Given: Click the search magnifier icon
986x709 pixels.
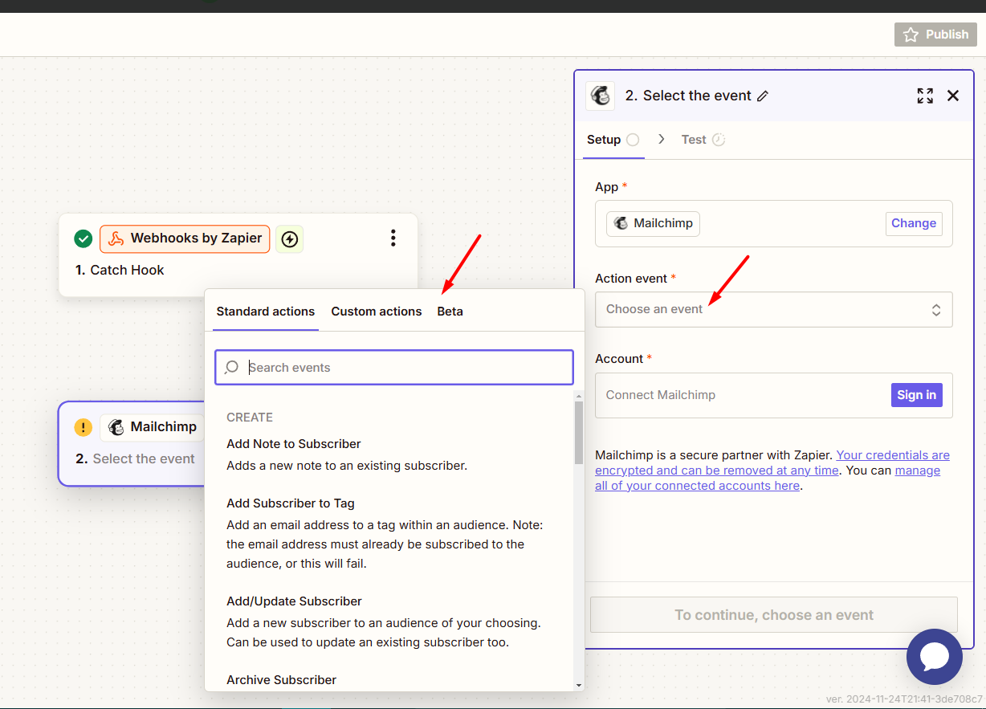Looking at the screenshot, I should point(231,368).
